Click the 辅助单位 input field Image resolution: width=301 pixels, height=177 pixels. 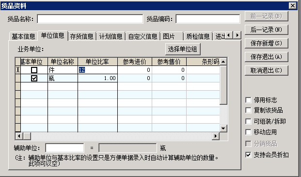tap(64, 148)
